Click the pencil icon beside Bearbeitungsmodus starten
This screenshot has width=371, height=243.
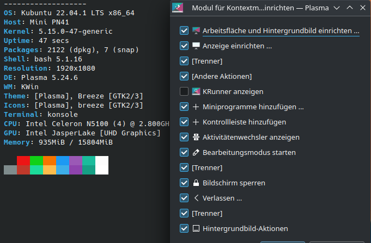tap(196, 152)
